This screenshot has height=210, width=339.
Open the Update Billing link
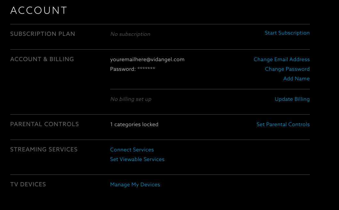pos(292,99)
